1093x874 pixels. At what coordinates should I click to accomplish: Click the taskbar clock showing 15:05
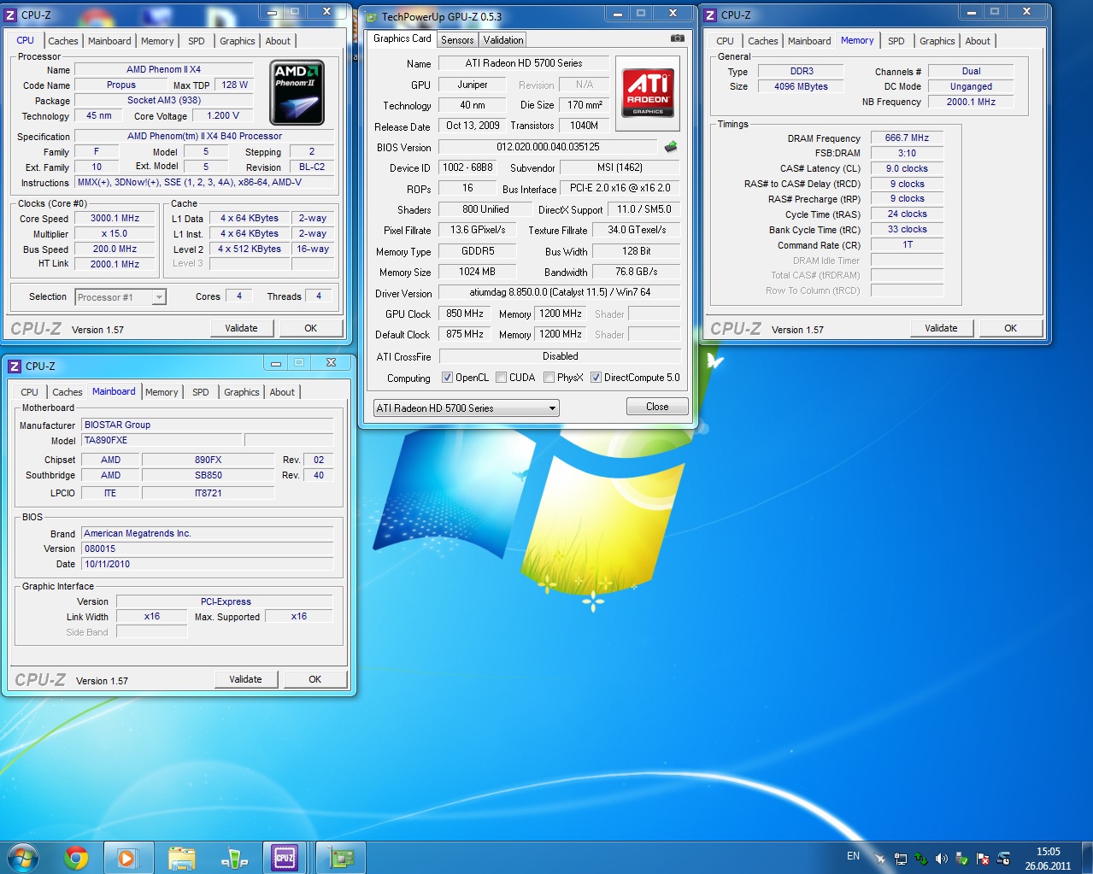pyautogui.click(x=1048, y=858)
